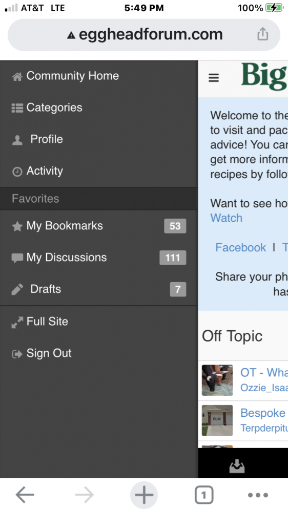This screenshot has width=288, height=512.
Task: Tap the browser back arrow
Action: click(x=25, y=495)
